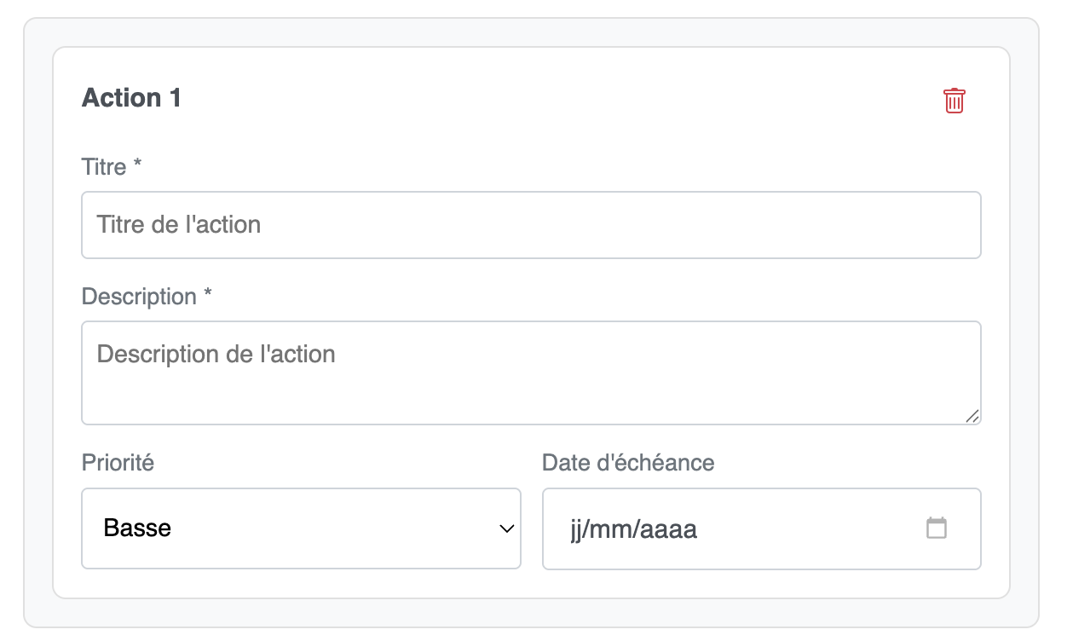This screenshot has height=641, width=1067.
Task: Click the "Titre de l'action" placeholder text
Action: click(x=179, y=225)
